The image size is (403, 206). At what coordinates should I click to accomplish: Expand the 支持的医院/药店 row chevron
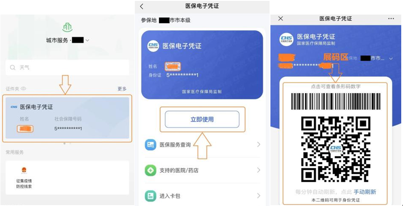coord(259,170)
